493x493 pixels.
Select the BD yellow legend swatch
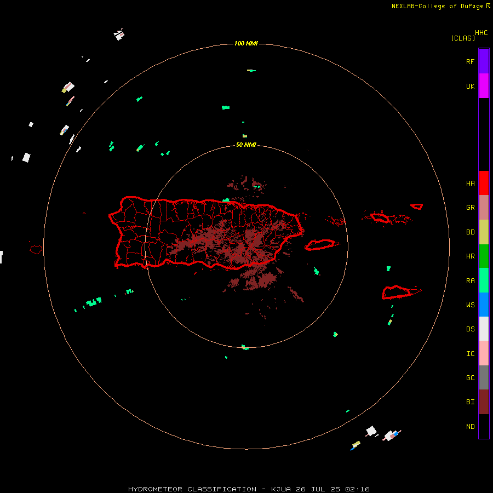point(484,232)
